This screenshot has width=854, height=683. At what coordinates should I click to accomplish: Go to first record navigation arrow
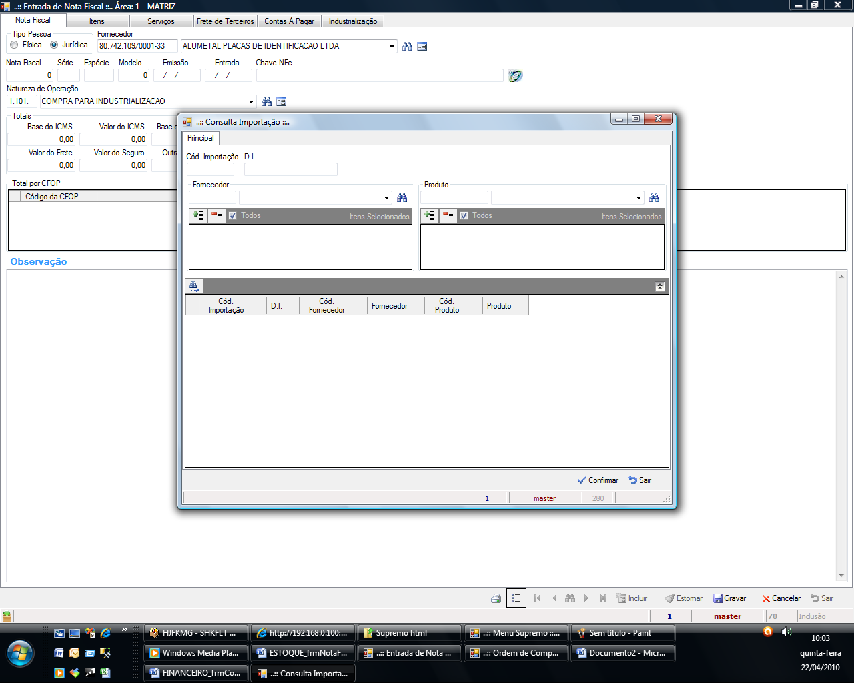point(538,598)
